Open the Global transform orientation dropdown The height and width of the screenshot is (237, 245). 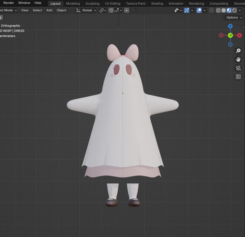coord(86,11)
